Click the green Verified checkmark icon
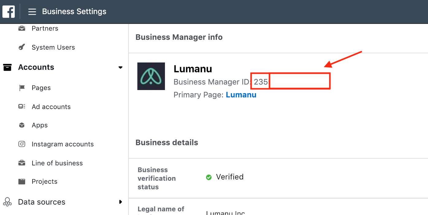The height and width of the screenshot is (215, 428). [209, 177]
